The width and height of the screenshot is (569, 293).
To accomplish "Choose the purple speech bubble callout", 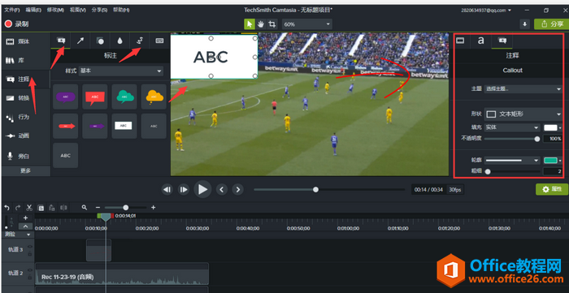I will [65, 97].
